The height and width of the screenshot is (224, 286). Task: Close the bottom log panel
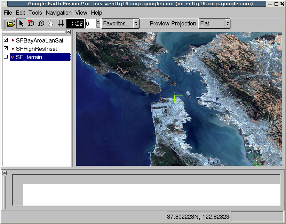[x=4, y=173]
